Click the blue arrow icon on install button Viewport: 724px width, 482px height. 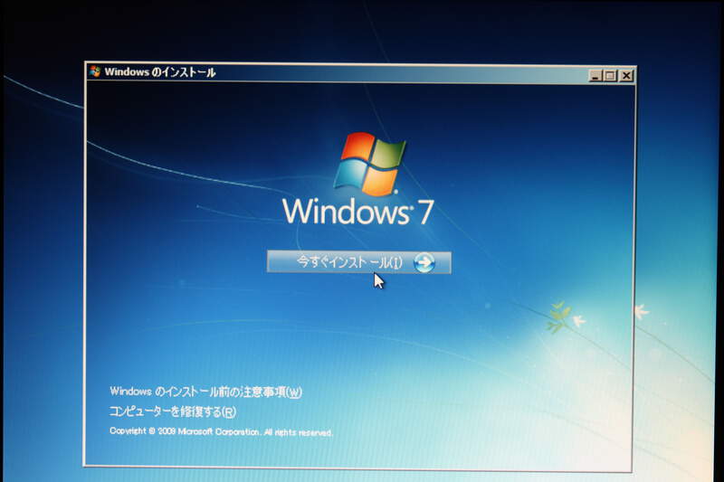coord(424,262)
